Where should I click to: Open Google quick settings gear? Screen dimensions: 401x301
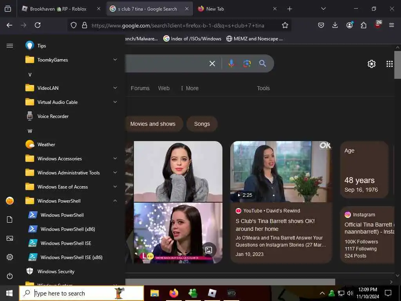pos(371,64)
